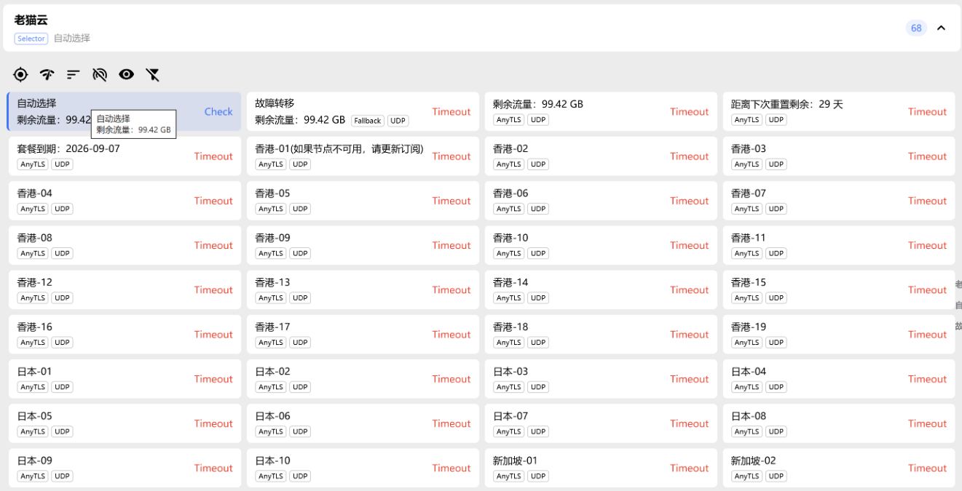Click the UDP tag on 香港-19

click(x=776, y=343)
